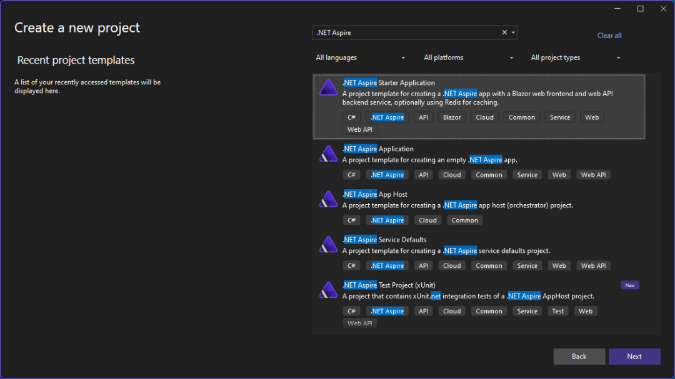This screenshot has width=675, height=379.
Task: Click the .NET Aspire tag on Starter Application
Action: (x=387, y=117)
